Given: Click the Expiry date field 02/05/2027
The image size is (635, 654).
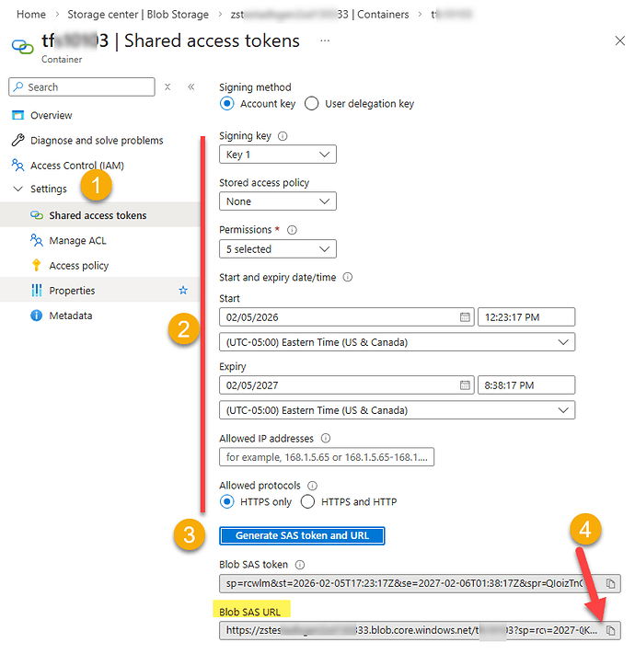Looking at the screenshot, I should click(x=347, y=385).
